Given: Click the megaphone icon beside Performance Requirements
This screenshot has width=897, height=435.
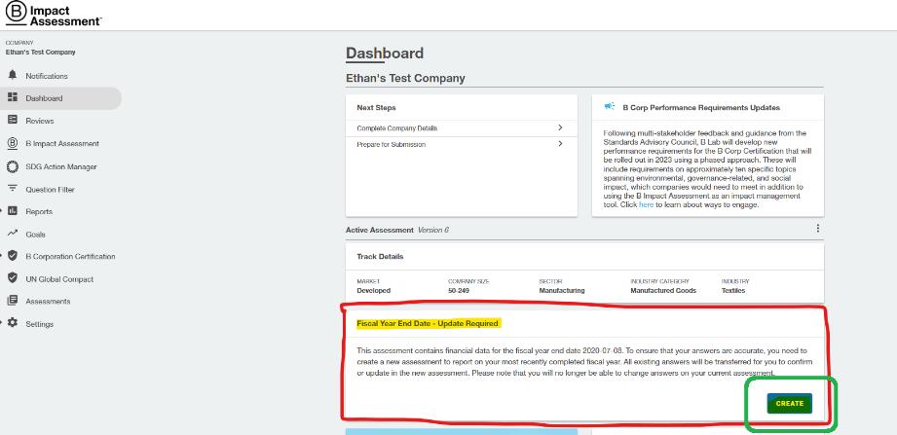Looking at the screenshot, I should (610, 106).
